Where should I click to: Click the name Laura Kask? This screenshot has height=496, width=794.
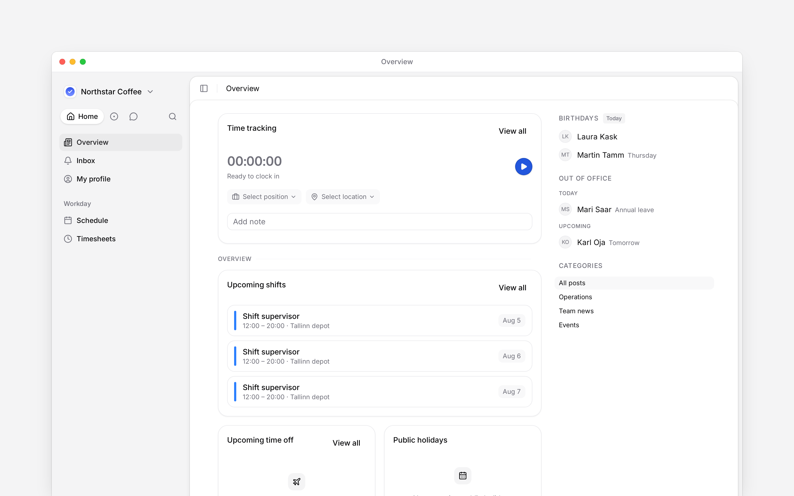click(597, 137)
